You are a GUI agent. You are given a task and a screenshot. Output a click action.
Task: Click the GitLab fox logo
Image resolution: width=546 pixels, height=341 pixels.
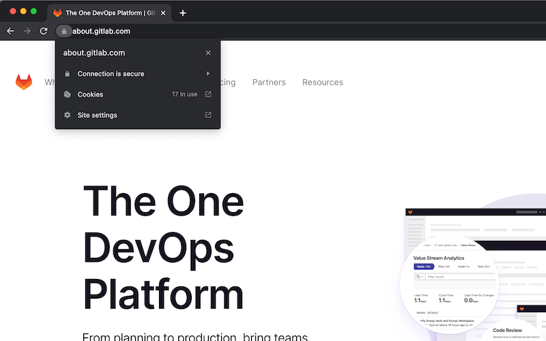click(24, 82)
